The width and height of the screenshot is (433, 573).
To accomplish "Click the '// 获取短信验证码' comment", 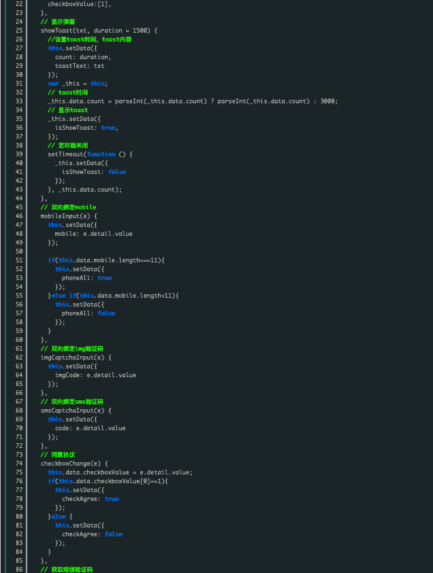I will pyautogui.click(x=67, y=570).
